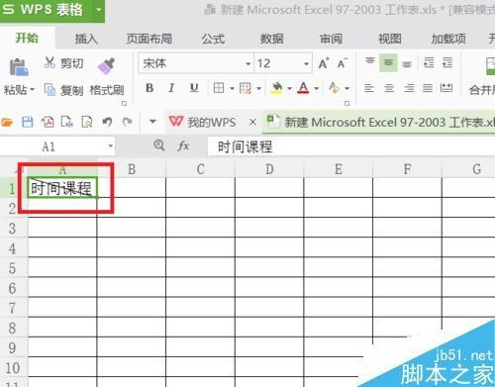The height and width of the screenshot is (387, 495).
Task: Click the print icon in quick toolbar
Action: click(x=67, y=122)
